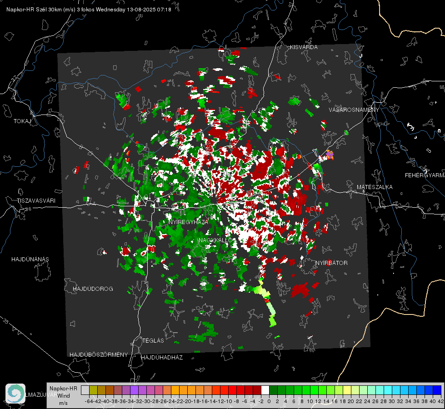Click the 42 value at legend end
The width and height of the screenshot is (445, 409).
440,401
